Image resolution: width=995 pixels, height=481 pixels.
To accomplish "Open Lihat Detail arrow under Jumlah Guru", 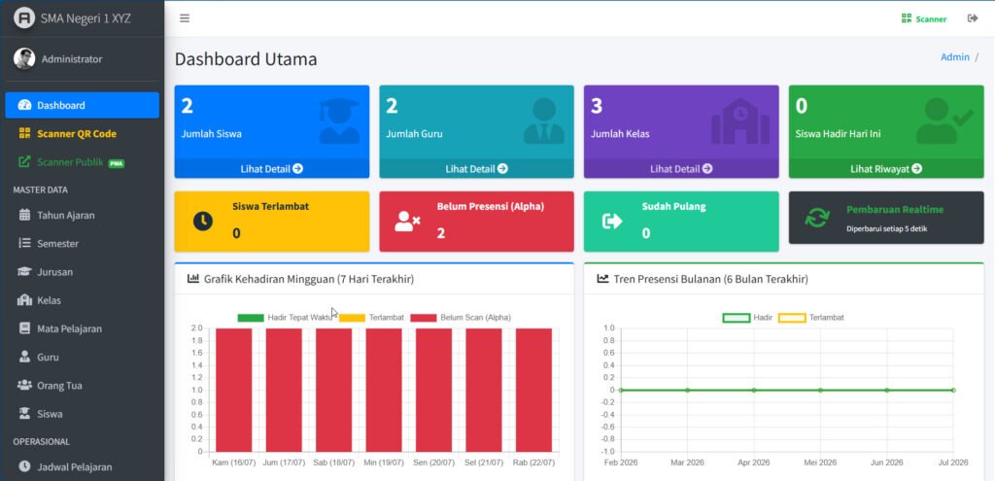I will click(476, 169).
